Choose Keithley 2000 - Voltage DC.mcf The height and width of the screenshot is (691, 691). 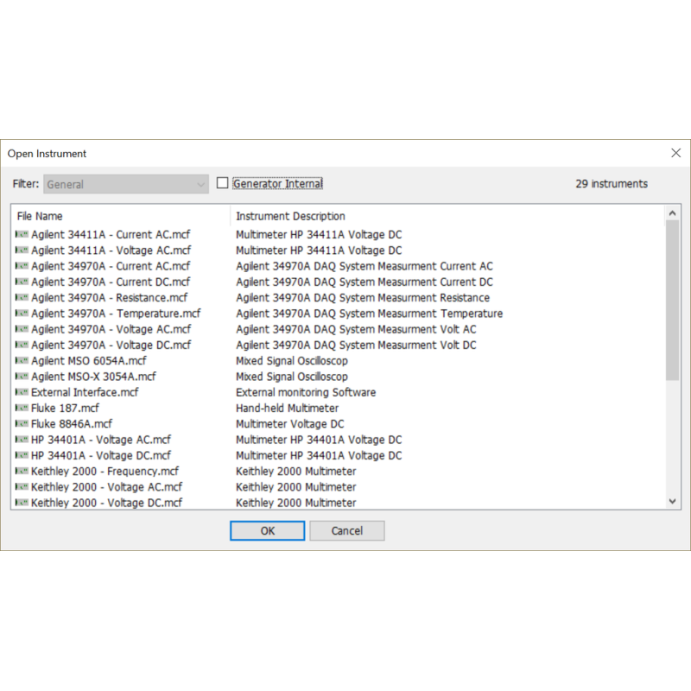pyautogui.click(x=106, y=503)
